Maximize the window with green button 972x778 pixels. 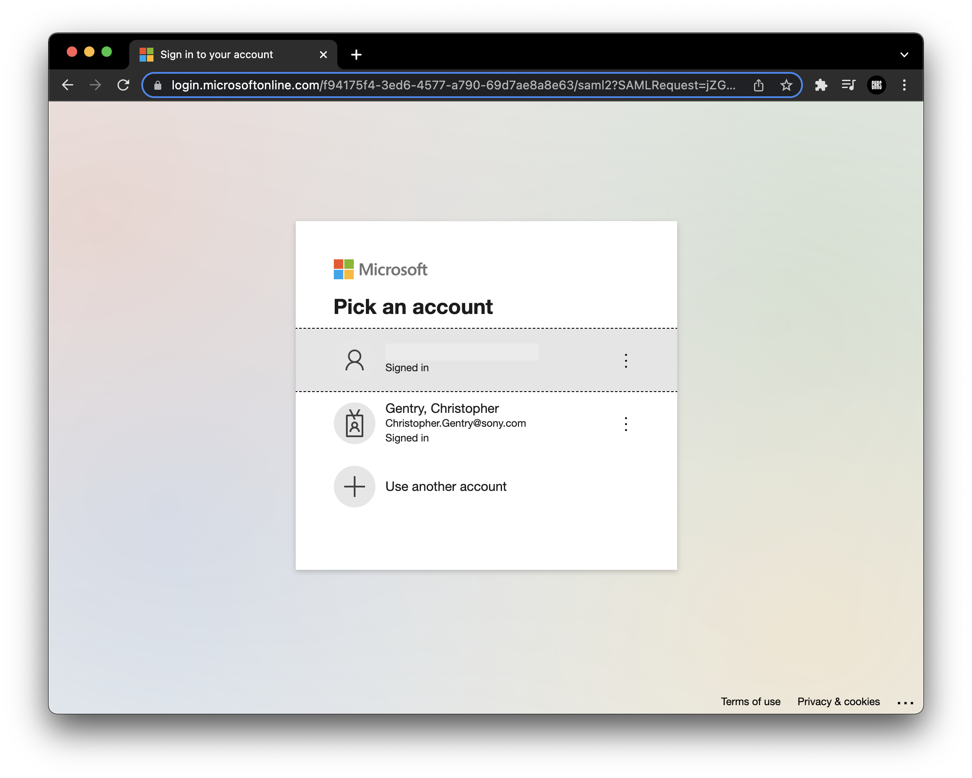point(106,52)
